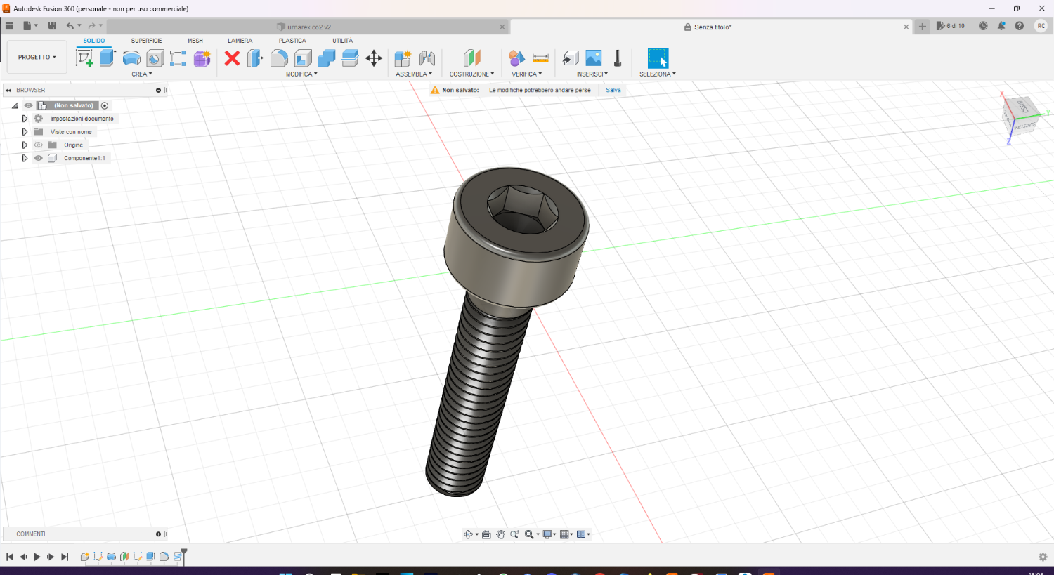Select the Offset Face tool
The image size is (1054, 575).
point(350,58)
